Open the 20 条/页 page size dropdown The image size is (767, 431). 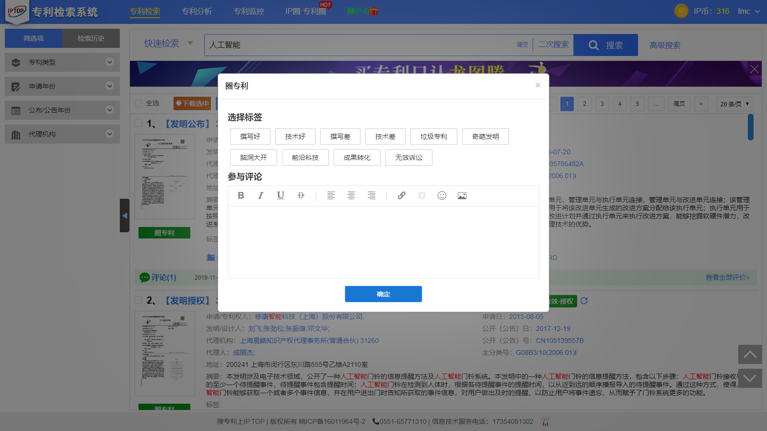tap(734, 104)
